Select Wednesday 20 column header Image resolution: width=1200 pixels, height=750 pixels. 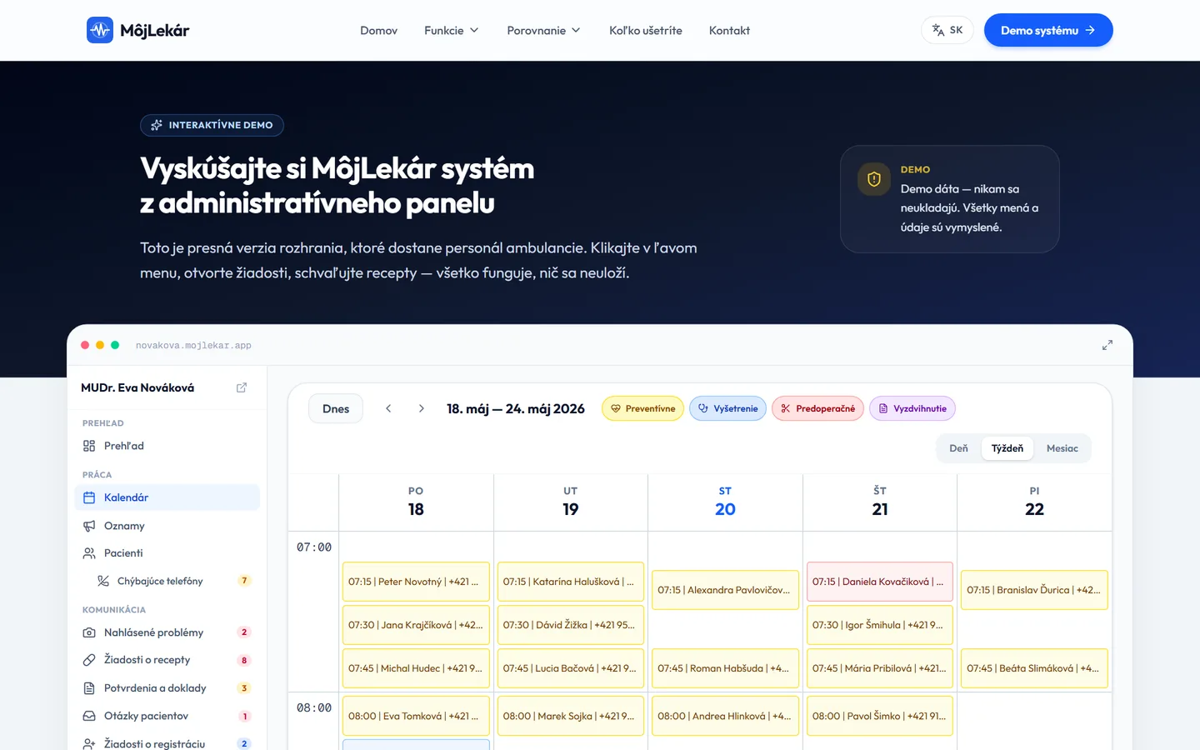pos(725,502)
